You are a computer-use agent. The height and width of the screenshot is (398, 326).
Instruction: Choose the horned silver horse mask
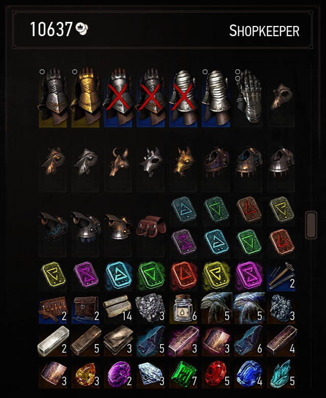[151, 161]
